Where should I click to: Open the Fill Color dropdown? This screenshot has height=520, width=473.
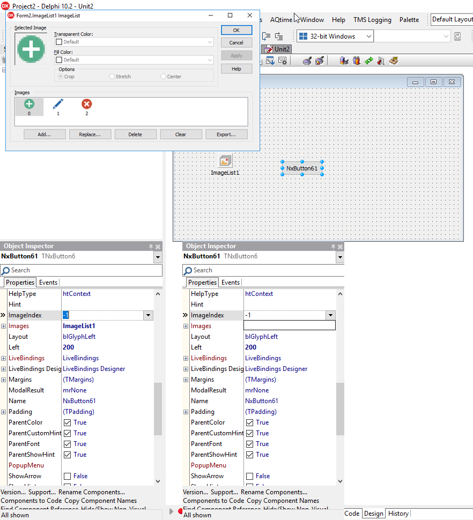point(210,60)
